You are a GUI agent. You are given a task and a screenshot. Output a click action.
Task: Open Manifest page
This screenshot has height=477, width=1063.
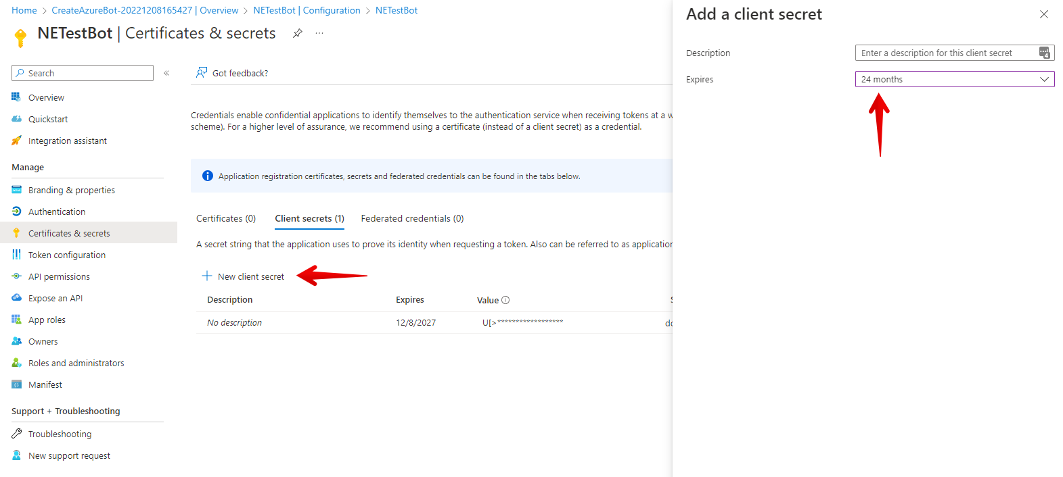click(45, 384)
